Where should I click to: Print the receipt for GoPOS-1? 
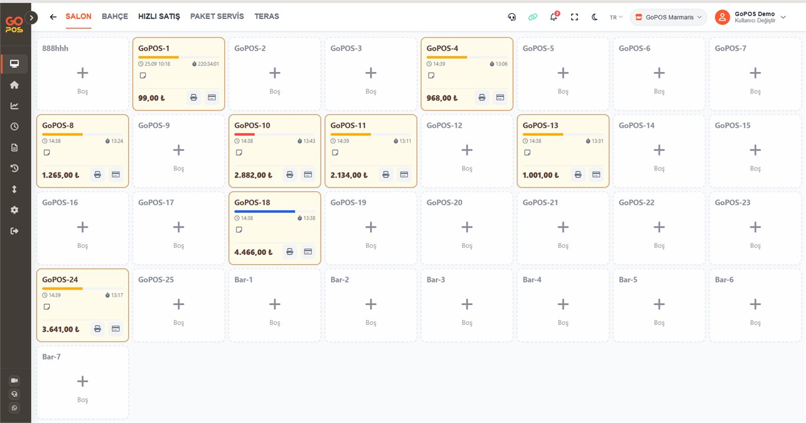pyautogui.click(x=194, y=97)
